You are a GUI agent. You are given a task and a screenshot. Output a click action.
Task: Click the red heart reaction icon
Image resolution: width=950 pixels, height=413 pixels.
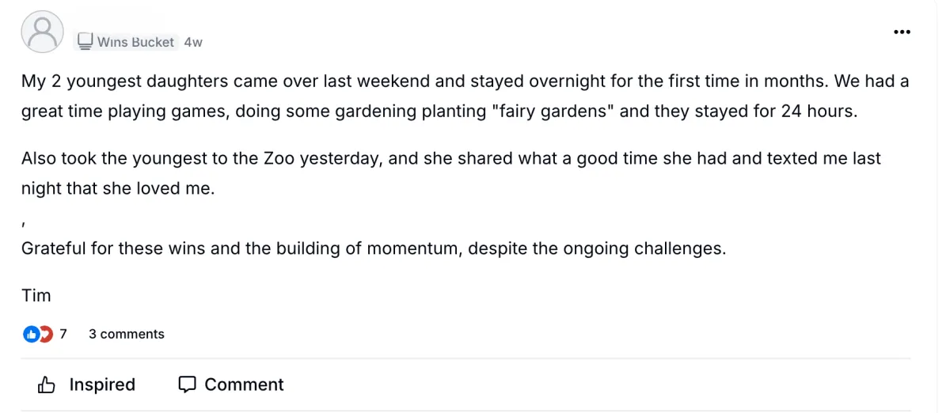pos(47,334)
